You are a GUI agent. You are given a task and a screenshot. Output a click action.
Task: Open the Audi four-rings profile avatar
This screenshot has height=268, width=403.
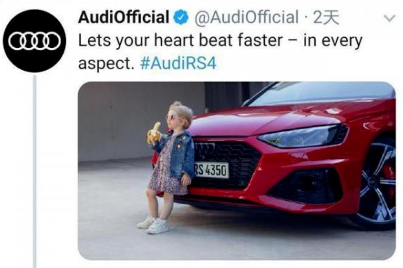(x=34, y=41)
